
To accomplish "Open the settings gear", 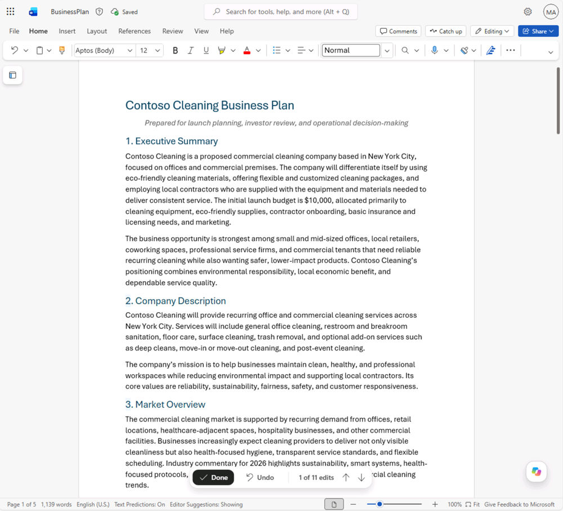I will (x=528, y=12).
